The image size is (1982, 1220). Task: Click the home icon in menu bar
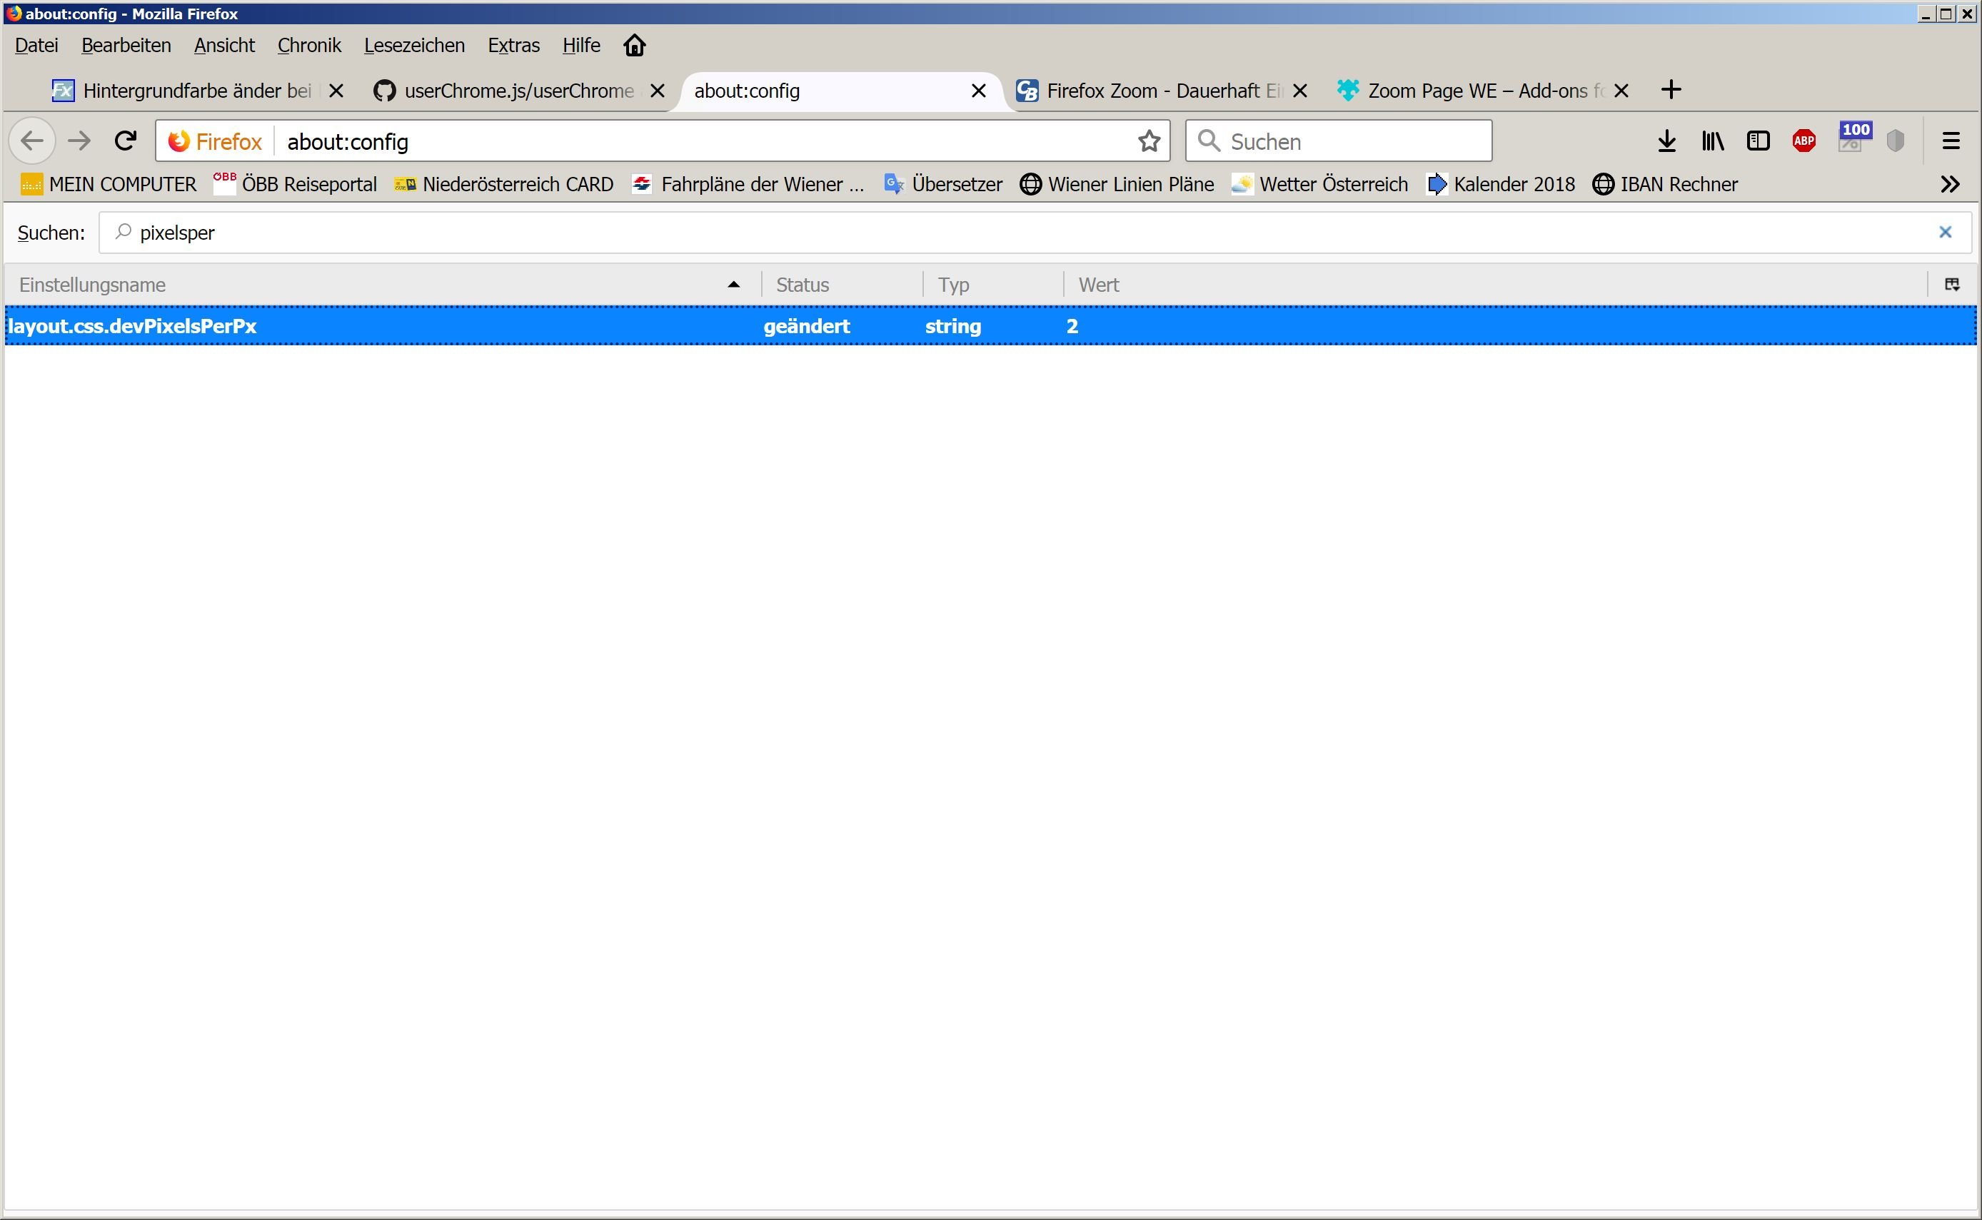tap(635, 45)
